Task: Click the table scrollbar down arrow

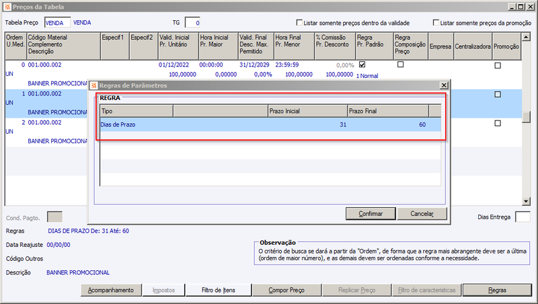Action: click(526, 201)
